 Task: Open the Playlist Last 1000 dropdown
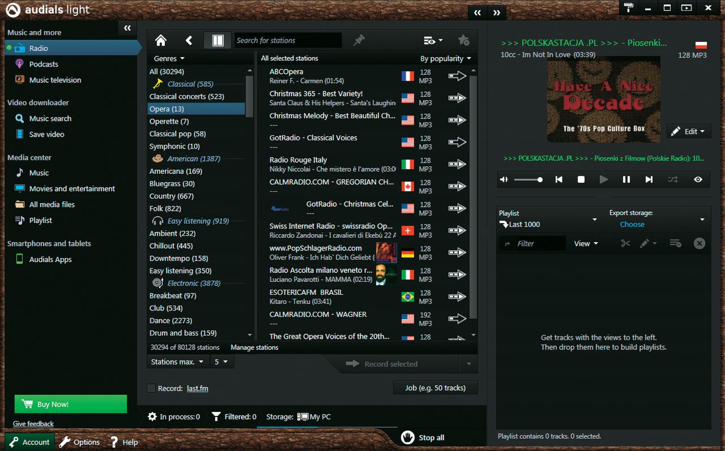[594, 220]
